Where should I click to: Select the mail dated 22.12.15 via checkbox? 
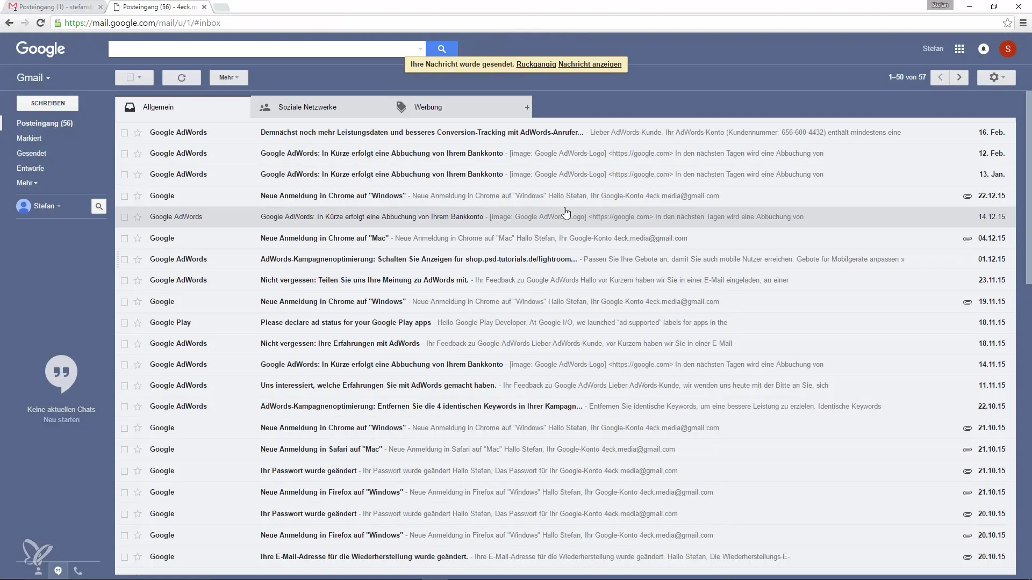coord(124,196)
